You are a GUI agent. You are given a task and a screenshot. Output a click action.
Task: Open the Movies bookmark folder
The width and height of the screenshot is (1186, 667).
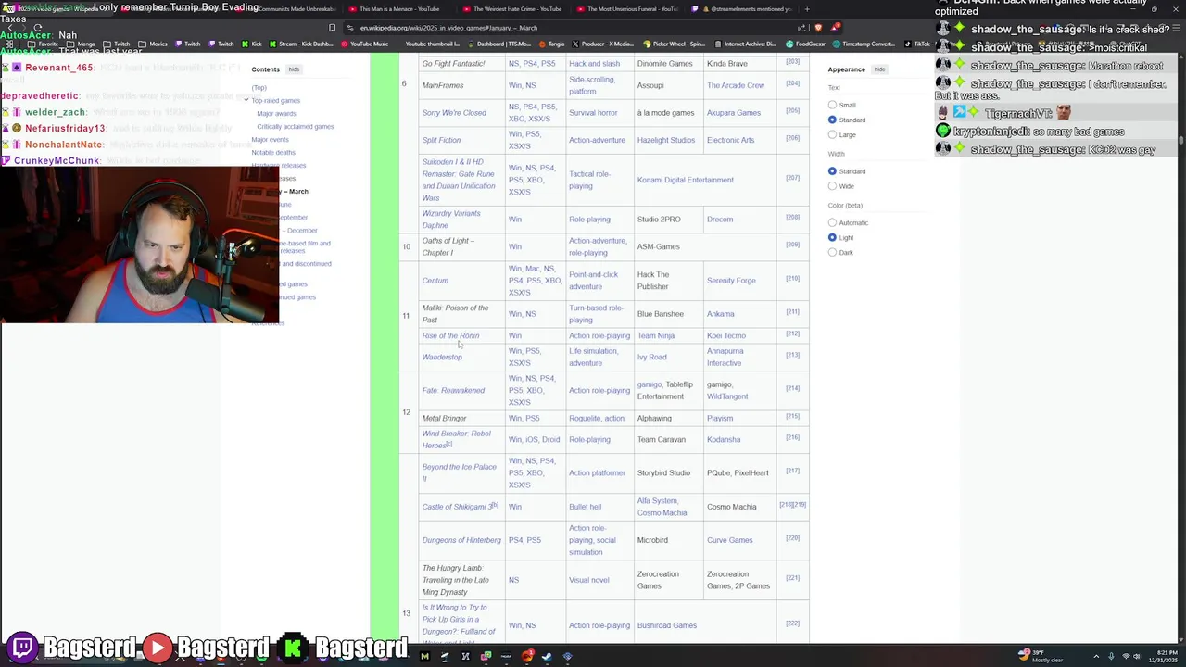(153, 44)
